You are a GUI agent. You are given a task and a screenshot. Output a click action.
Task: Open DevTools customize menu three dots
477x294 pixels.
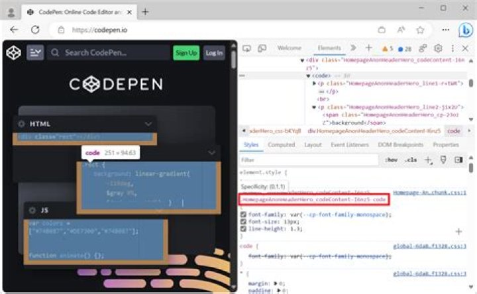(452, 48)
